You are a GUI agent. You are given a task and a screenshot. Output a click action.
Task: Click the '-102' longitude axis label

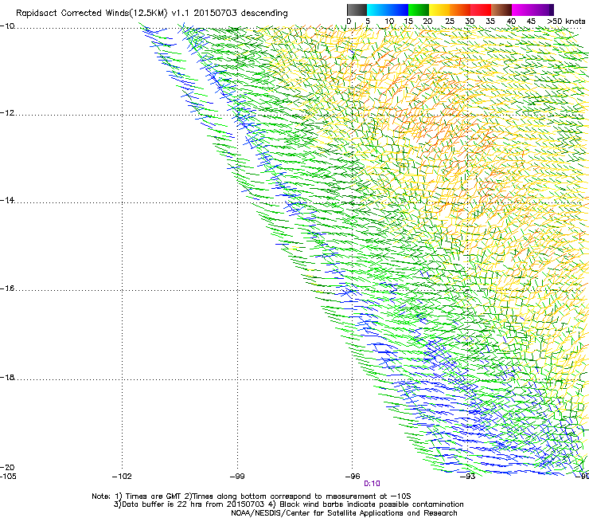point(122,477)
